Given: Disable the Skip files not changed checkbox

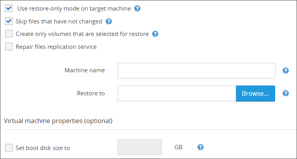Looking at the screenshot, I should point(9,21).
